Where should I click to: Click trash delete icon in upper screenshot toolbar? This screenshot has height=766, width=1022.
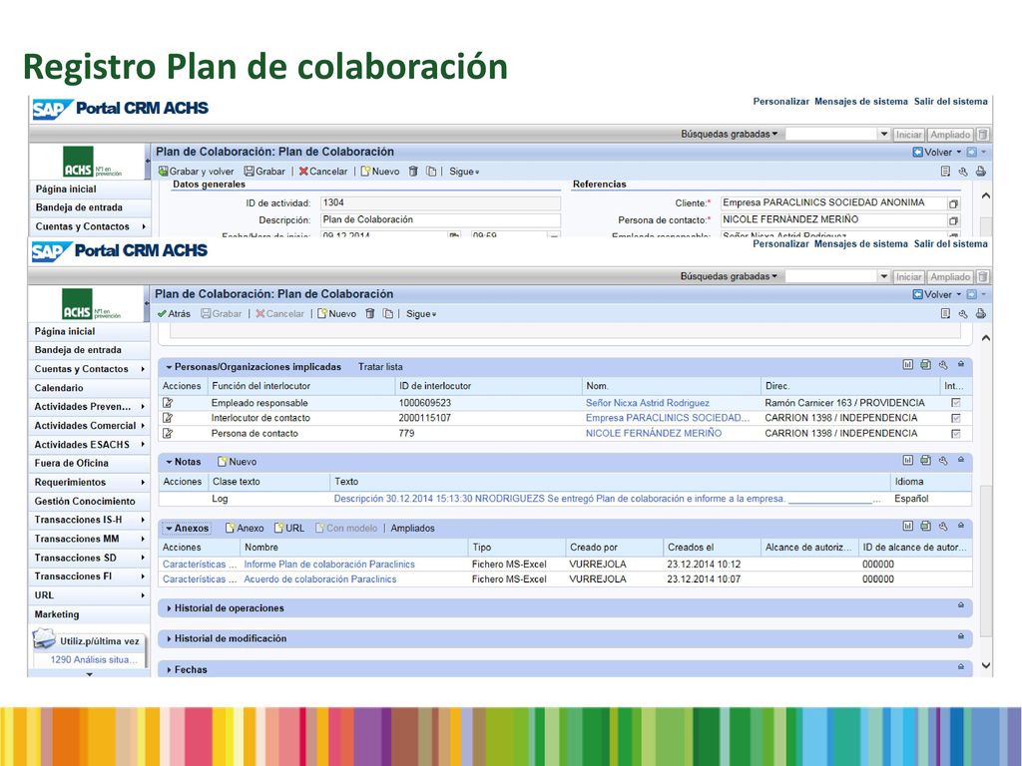(412, 172)
